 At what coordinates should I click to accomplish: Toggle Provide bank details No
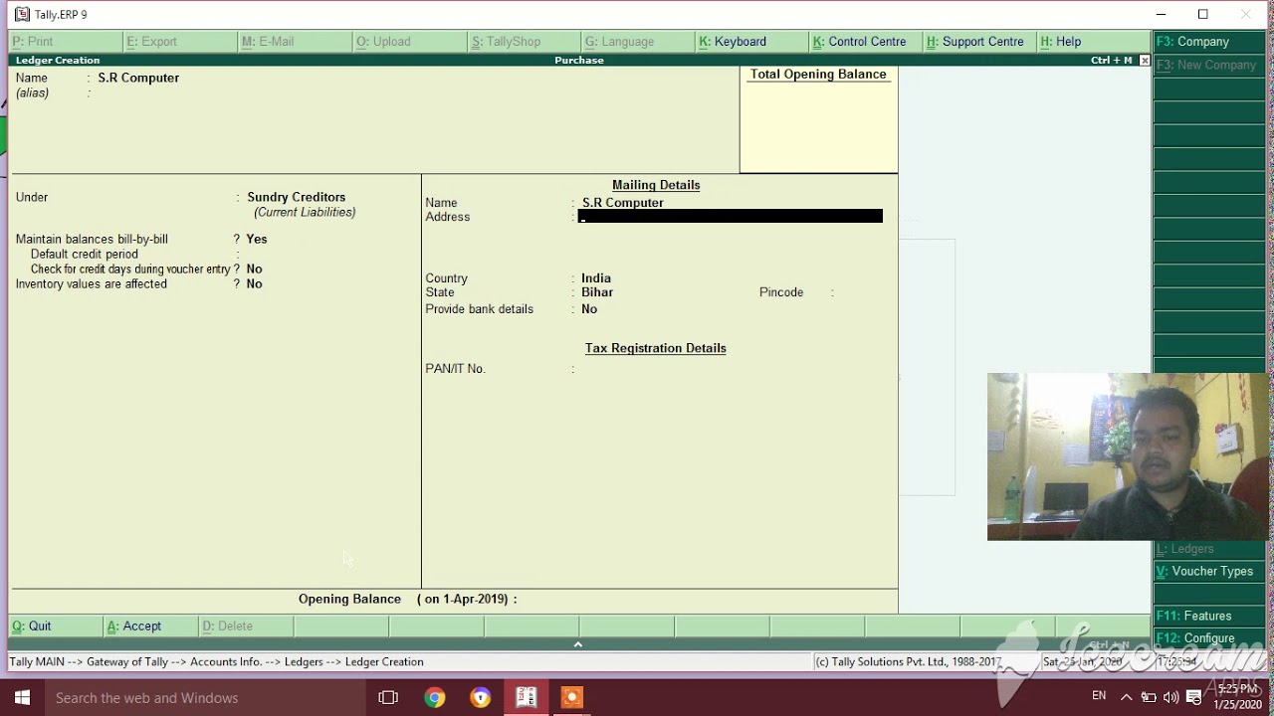pos(589,309)
